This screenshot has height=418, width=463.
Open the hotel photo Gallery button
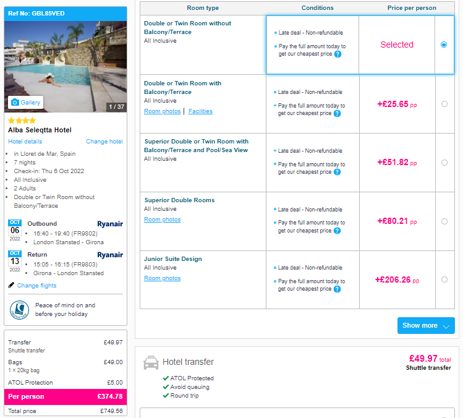click(26, 103)
